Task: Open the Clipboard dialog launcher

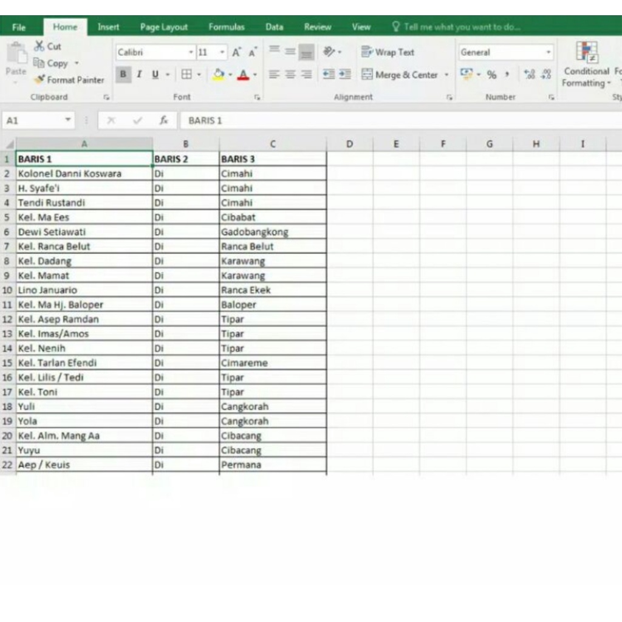Action: (x=106, y=97)
